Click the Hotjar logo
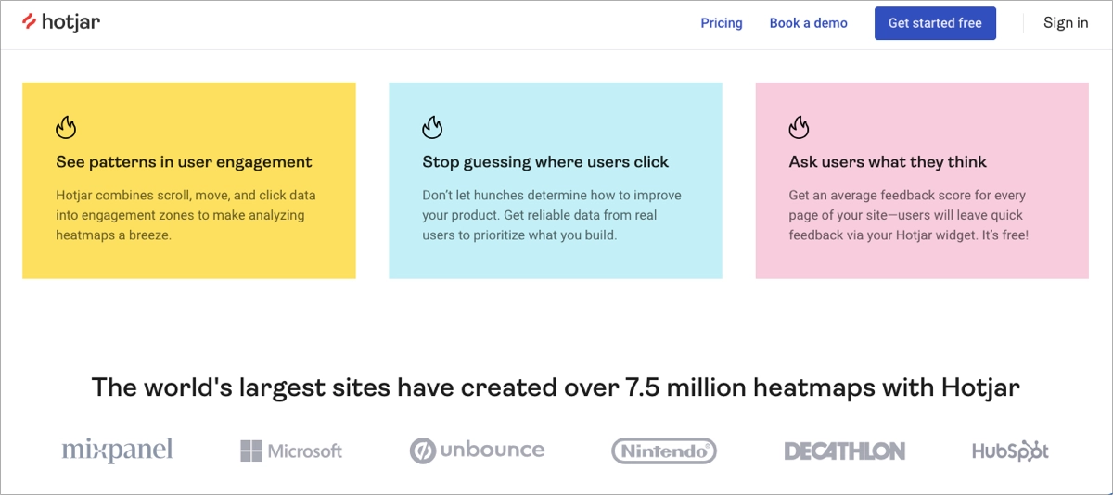The image size is (1113, 495). click(x=60, y=22)
